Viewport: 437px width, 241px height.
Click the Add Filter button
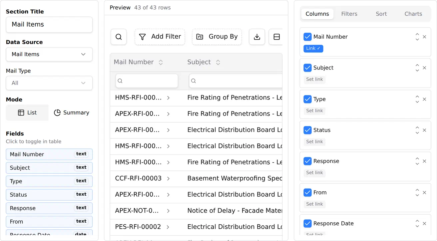[x=160, y=37]
